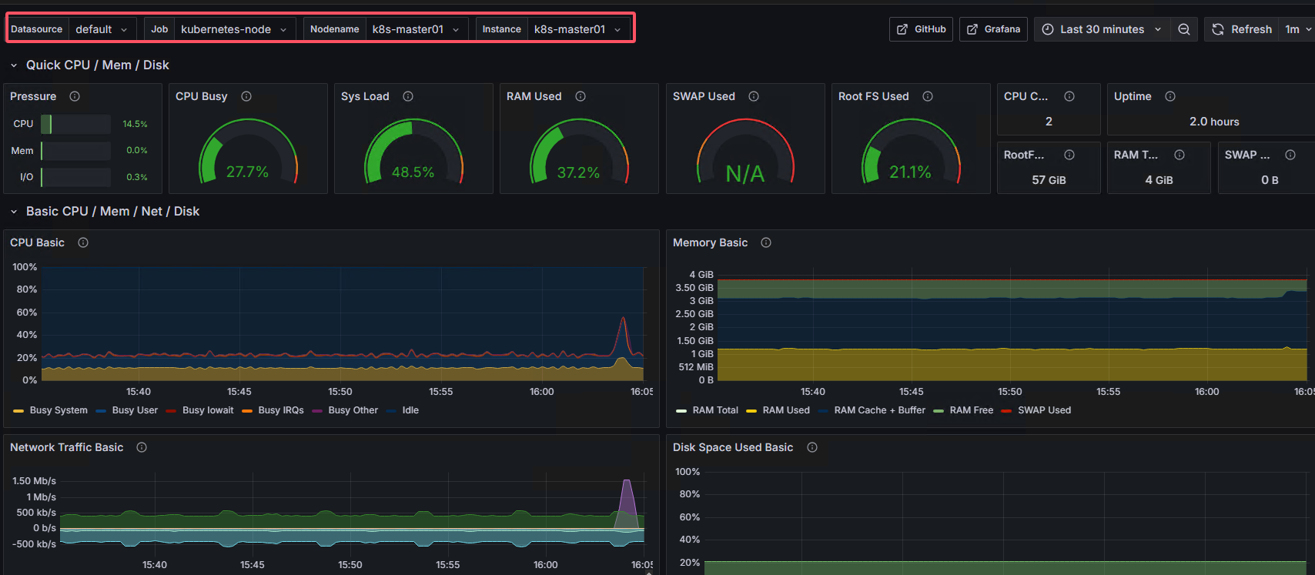Image resolution: width=1315 pixels, height=575 pixels.
Task: Toggle RAM Used series in memory legend
Action: click(x=785, y=410)
